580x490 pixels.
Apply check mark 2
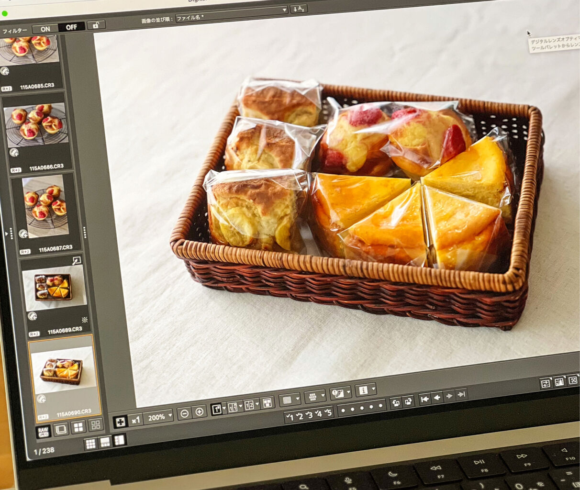(x=299, y=416)
